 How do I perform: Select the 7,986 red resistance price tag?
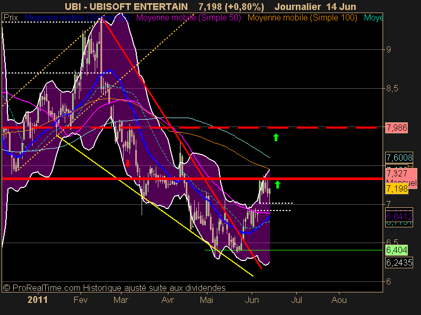click(x=397, y=128)
